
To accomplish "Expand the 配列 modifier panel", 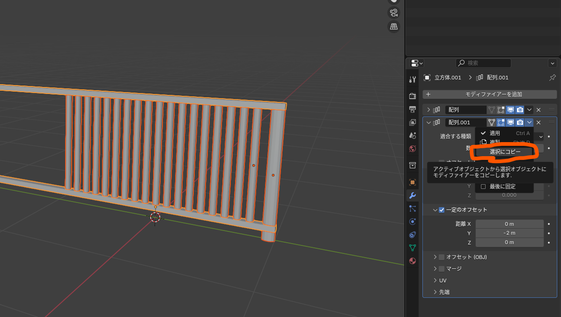I will pos(428,110).
